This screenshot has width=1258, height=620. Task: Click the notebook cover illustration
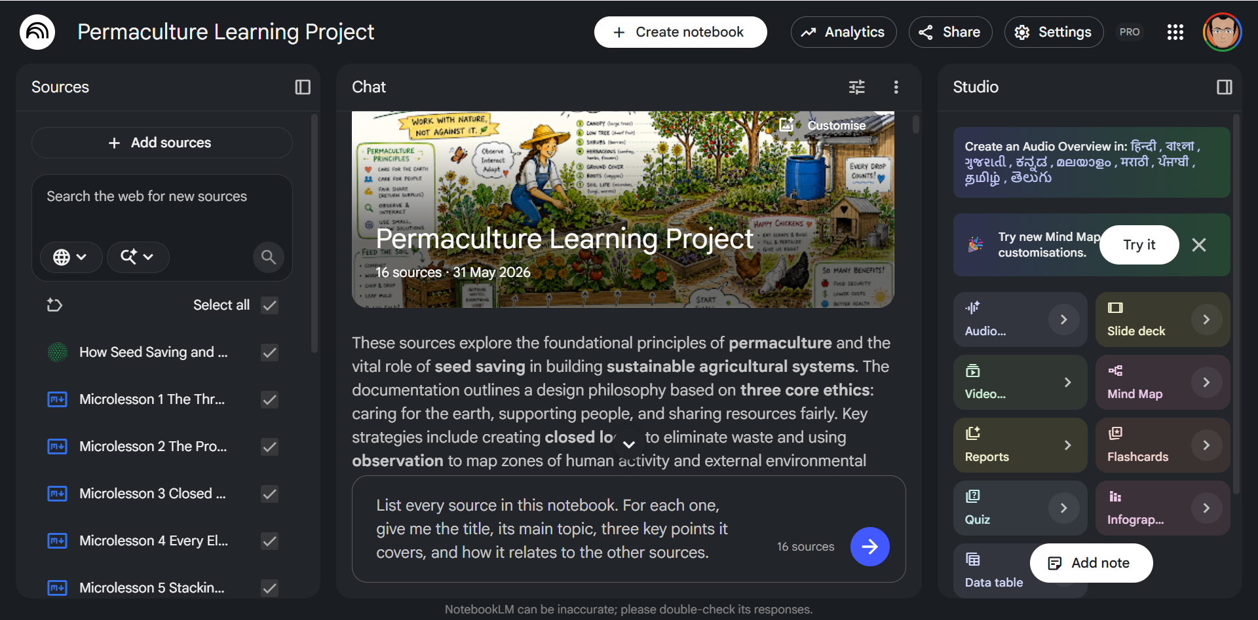[x=623, y=210]
